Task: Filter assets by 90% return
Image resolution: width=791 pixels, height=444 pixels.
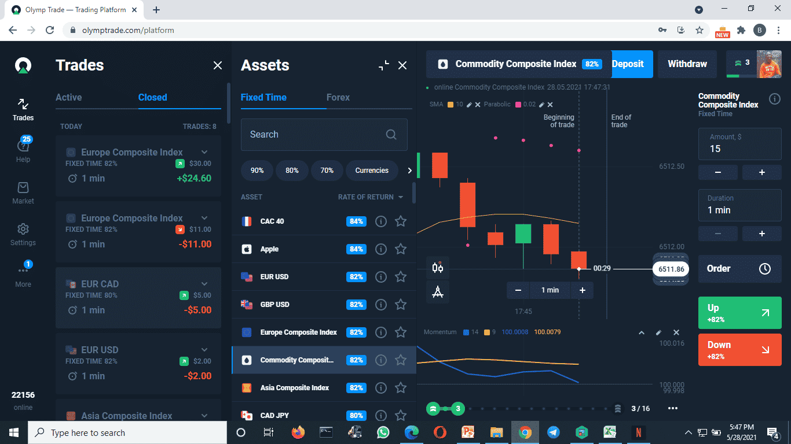Action: (257, 171)
